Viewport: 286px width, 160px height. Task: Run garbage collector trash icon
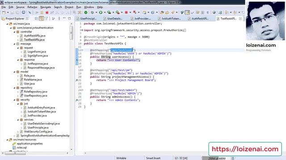coord(233,158)
